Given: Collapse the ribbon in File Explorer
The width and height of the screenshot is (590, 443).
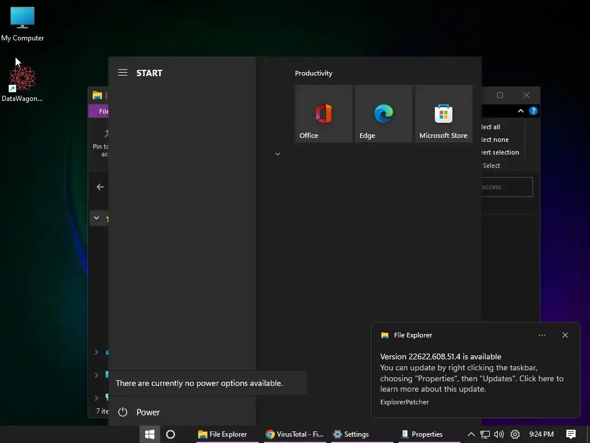Looking at the screenshot, I should [521, 111].
